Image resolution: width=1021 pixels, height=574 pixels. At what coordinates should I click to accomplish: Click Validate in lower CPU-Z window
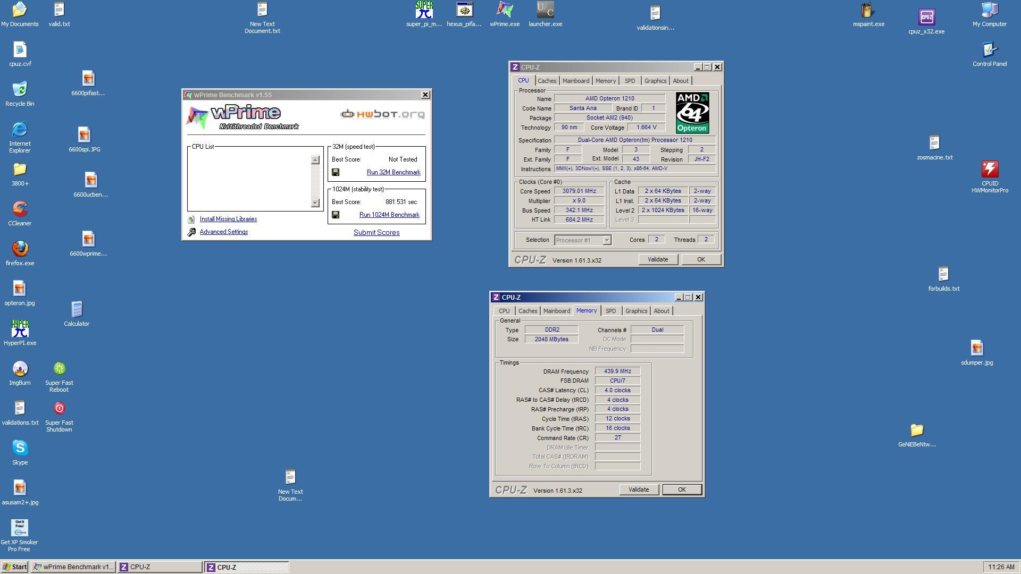coord(639,489)
